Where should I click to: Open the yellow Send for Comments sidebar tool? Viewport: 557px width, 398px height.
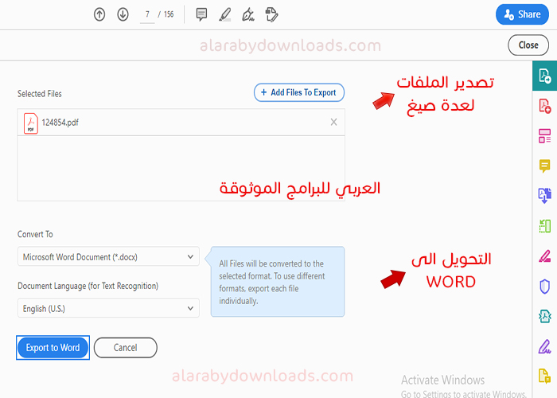(544, 376)
